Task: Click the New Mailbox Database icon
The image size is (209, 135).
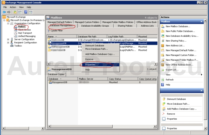Action: 162,27
